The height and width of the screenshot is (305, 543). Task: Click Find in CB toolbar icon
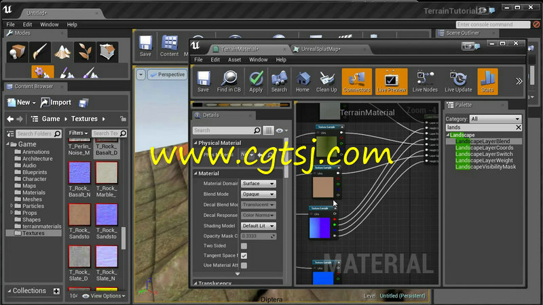tap(229, 81)
